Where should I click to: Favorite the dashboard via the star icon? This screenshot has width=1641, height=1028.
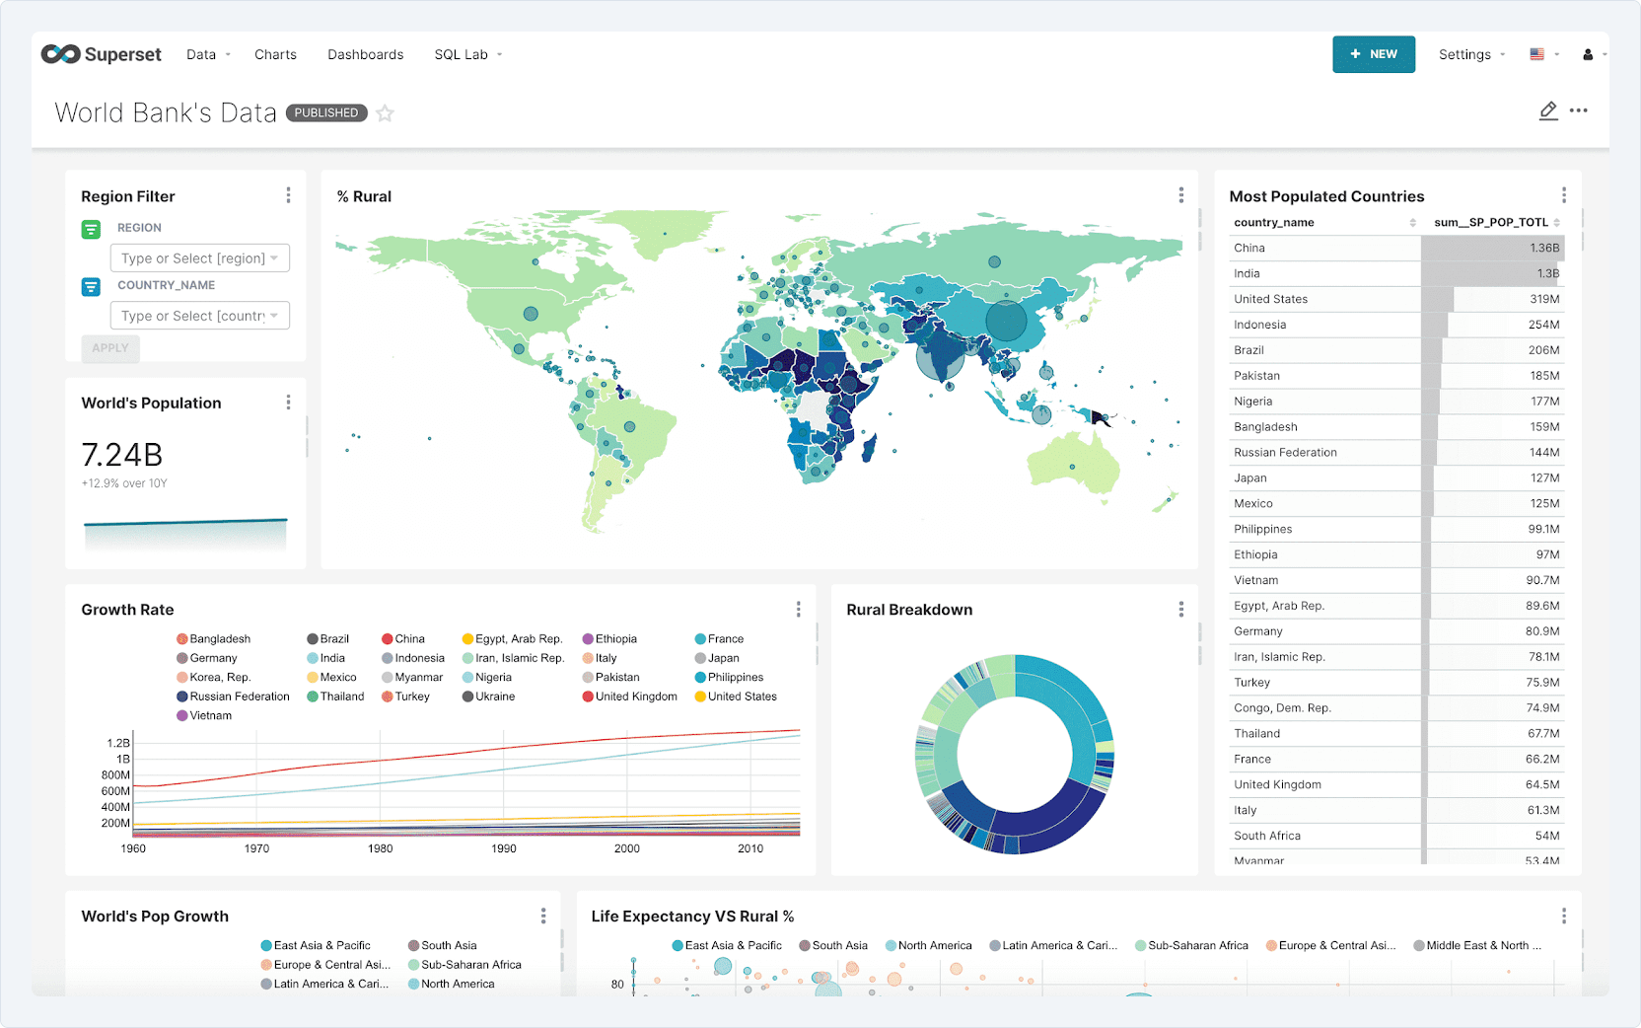pyautogui.click(x=385, y=113)
